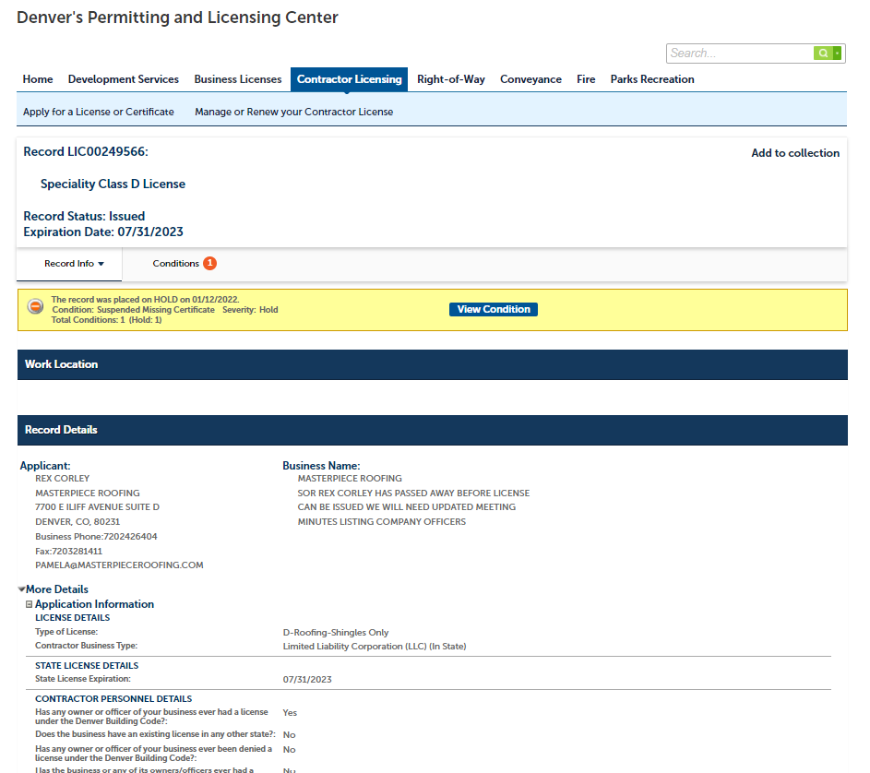Image resolution: width=870 pixels, height=773 pixels.
Task: Expand the Record Info dropdown
Action: pos(74,264)
